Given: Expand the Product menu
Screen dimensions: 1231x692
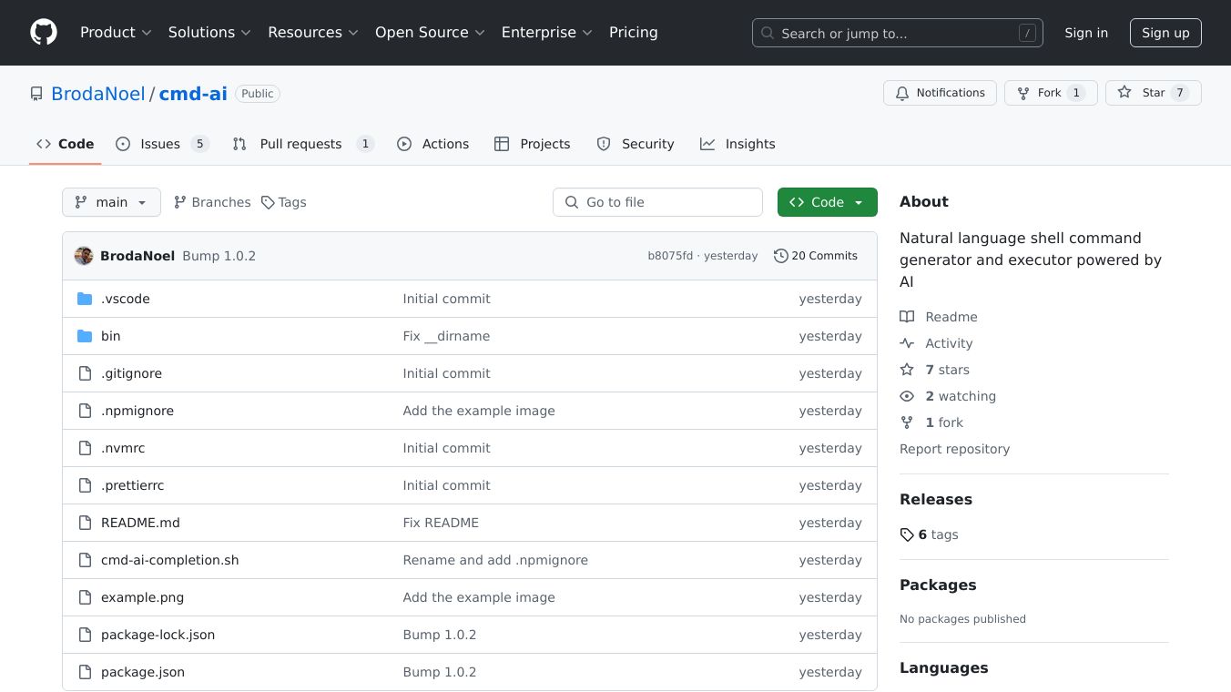Looking at the screenshot, I should click(116, 33).
